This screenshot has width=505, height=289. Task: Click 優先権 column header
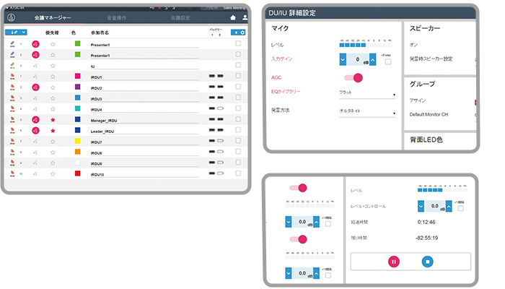(x=52, y=33)
